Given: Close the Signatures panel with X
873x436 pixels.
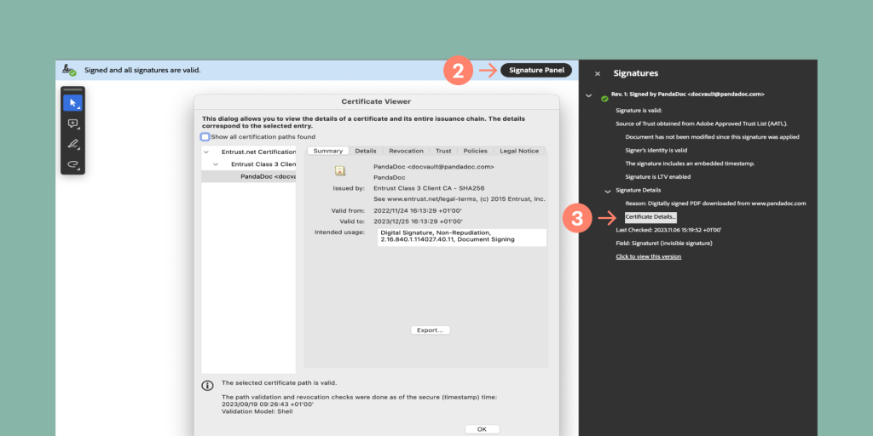Looking at the screenshot, I should (x=598, y=73).
